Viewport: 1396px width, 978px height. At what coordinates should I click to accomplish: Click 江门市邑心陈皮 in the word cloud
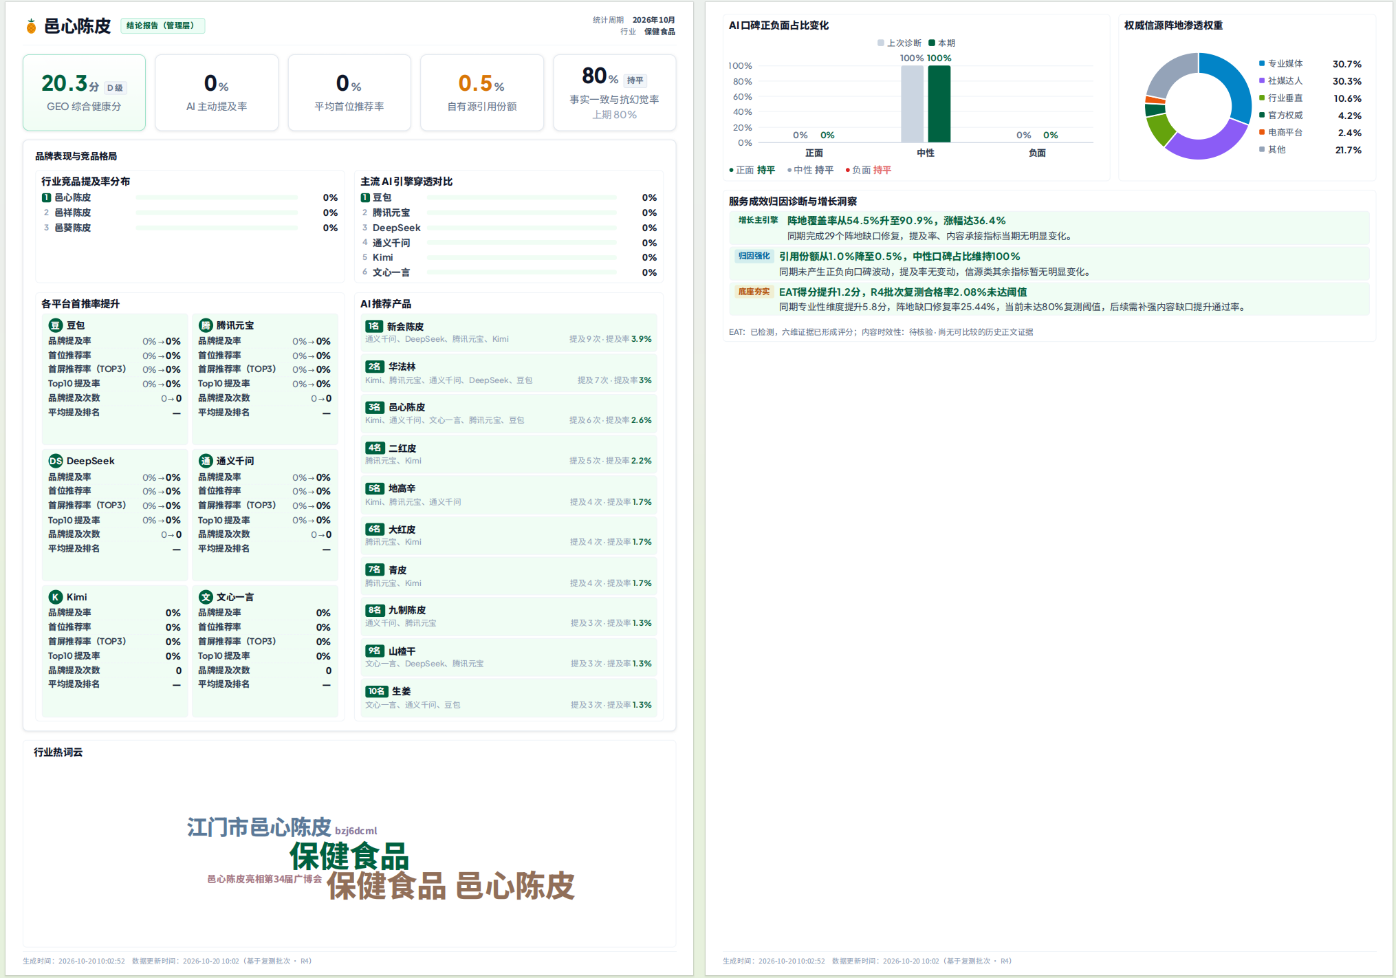click(259, 827)
